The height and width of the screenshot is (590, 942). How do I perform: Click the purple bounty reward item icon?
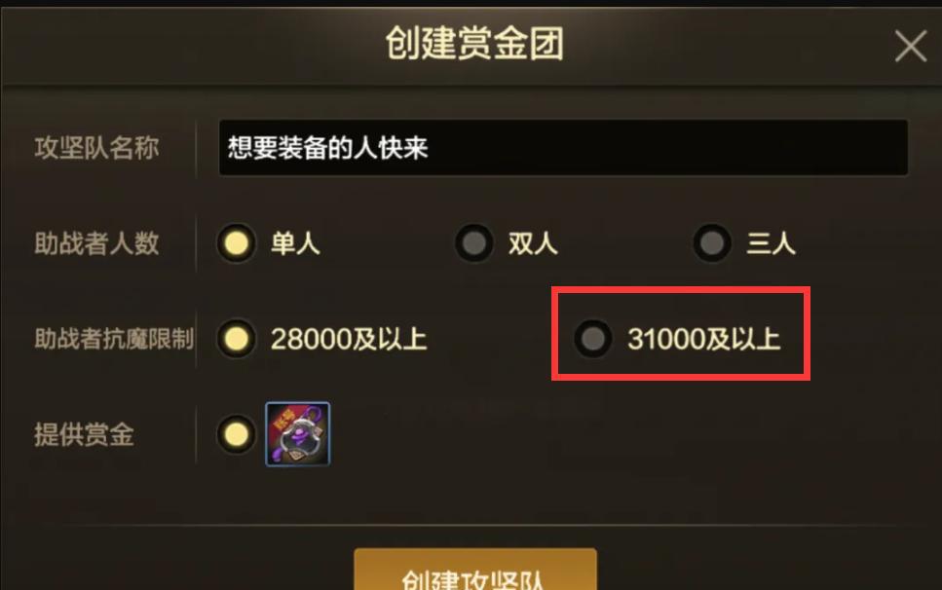(x=298, y=434)
